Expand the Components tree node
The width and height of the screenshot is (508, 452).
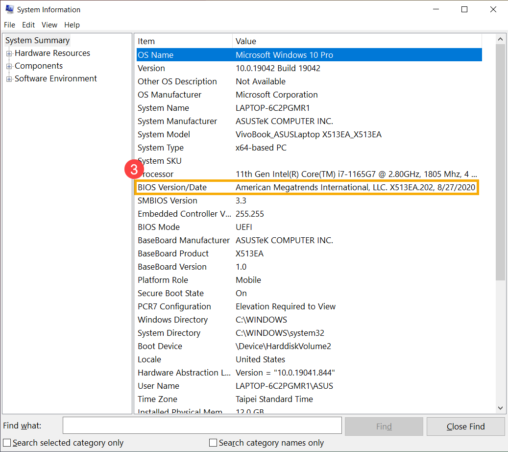(x=9, y=66)
